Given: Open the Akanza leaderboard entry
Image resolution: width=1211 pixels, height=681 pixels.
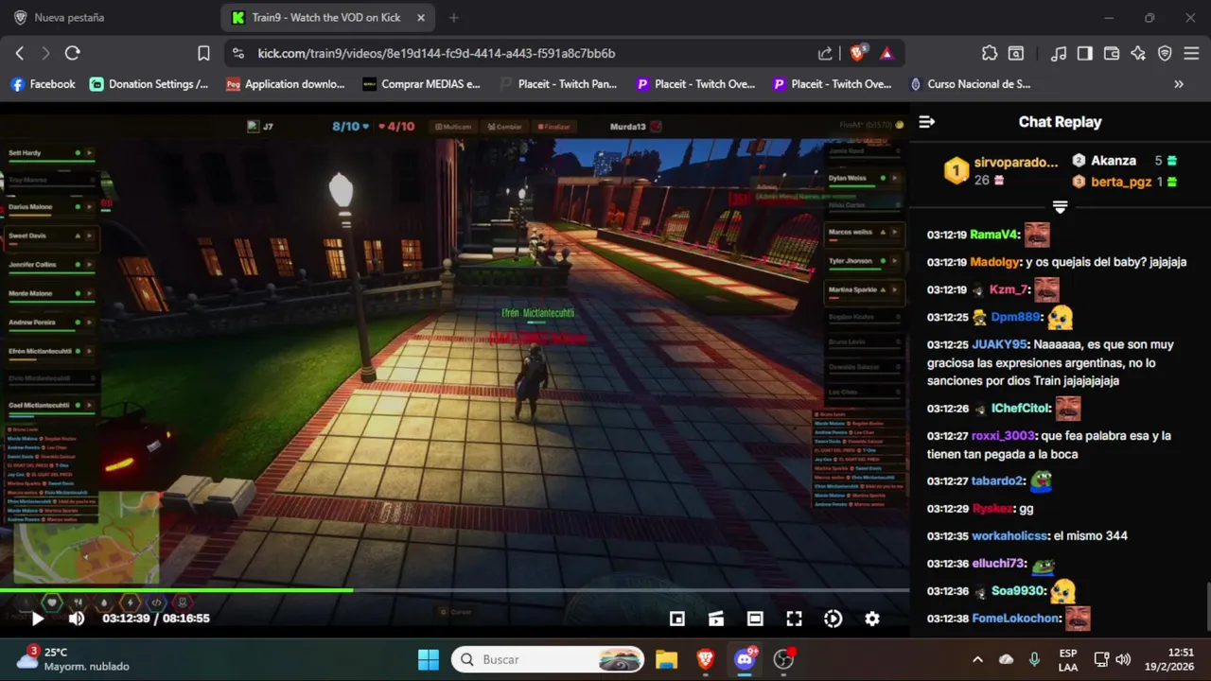Looking at the screenshot, I should point(1124,161).
